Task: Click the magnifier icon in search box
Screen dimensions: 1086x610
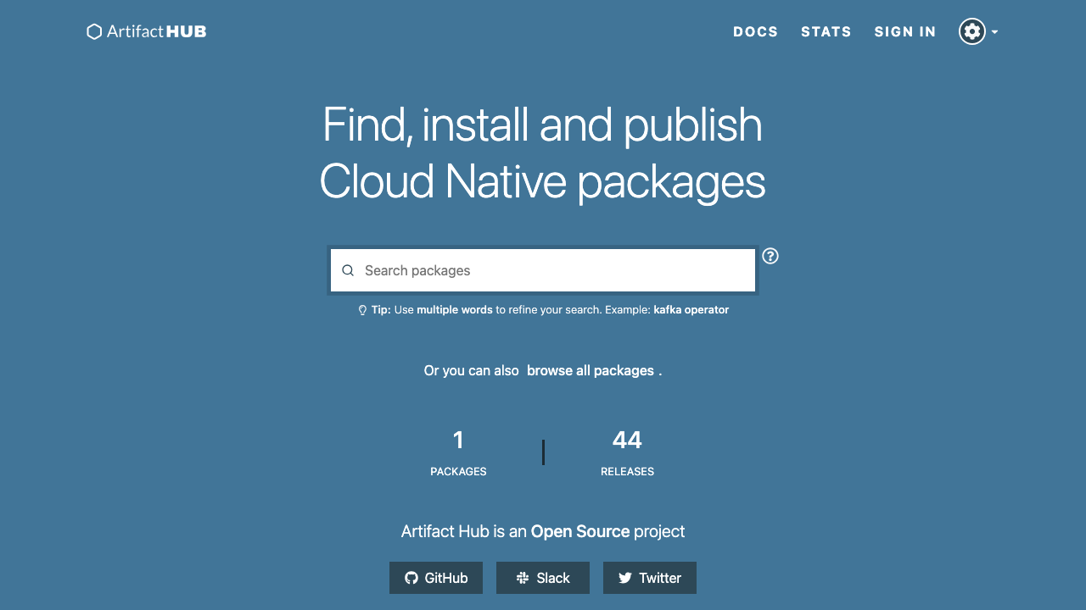Action: click(x=348, y=271)
